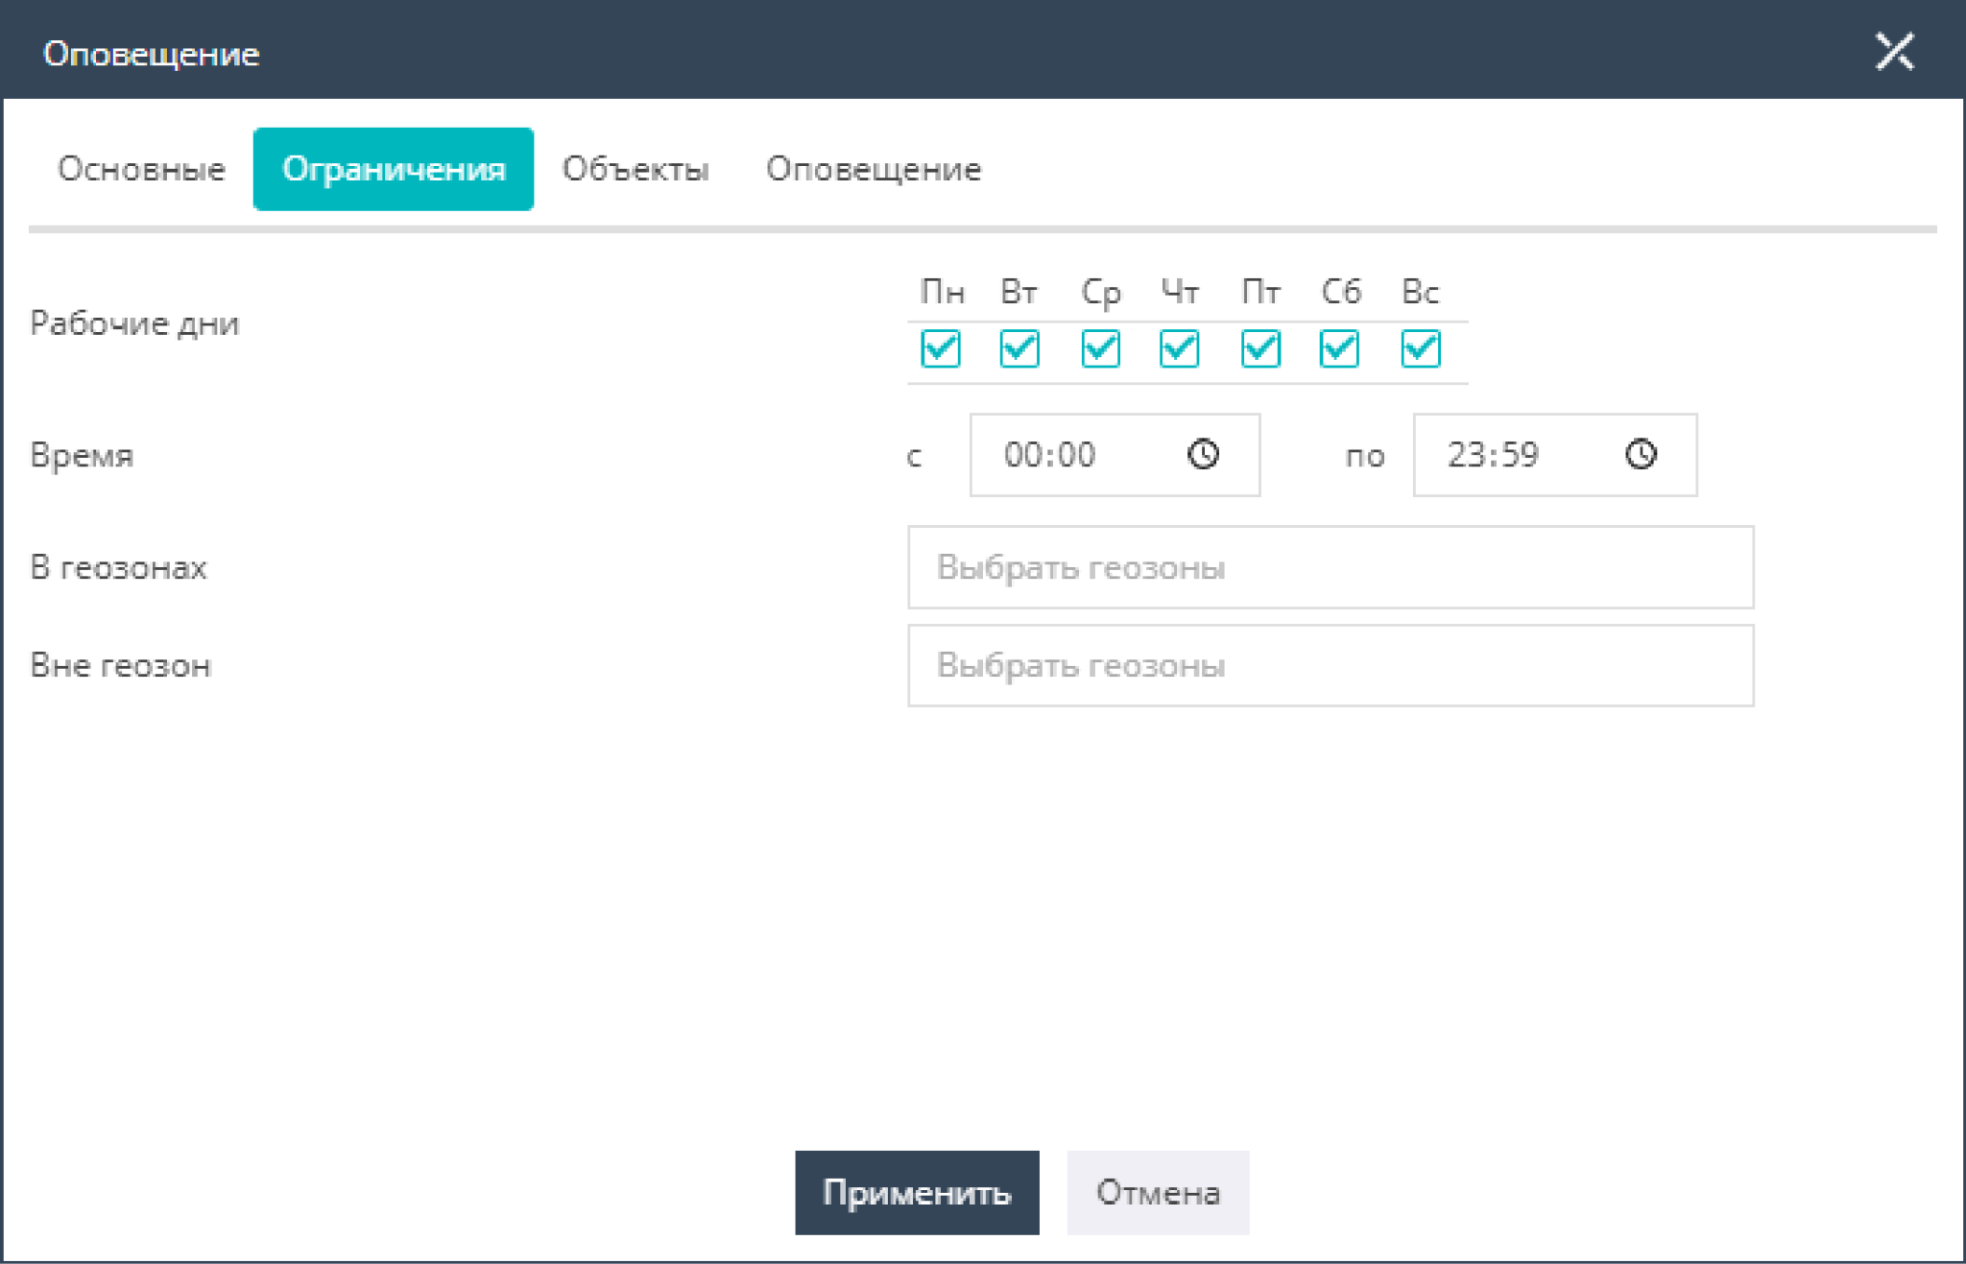The height and width of the screenshot is (1264, 1966).
Task: Toggle the Чт working day checkbox
Action: [x=1179, y=348]
